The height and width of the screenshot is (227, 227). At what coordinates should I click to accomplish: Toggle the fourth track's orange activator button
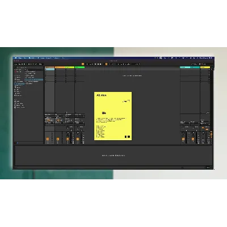pos(78,139)
